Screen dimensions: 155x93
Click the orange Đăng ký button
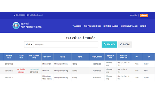click(144, 15)
